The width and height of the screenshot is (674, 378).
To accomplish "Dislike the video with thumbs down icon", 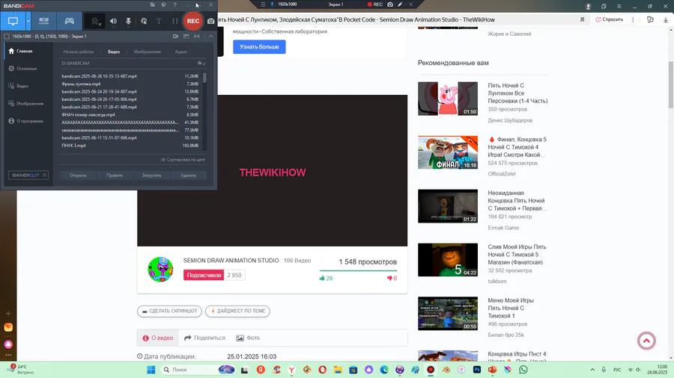I will (389, 278).
